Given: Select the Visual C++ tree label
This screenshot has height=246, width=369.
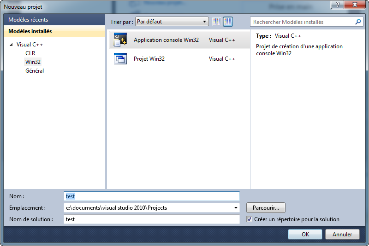Looking at the screenshot, I should tap(30, 45).
